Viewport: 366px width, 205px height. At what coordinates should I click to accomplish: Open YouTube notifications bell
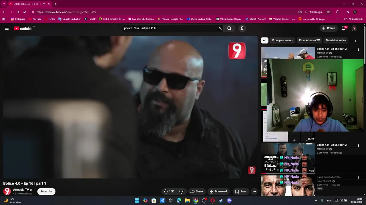344,28
